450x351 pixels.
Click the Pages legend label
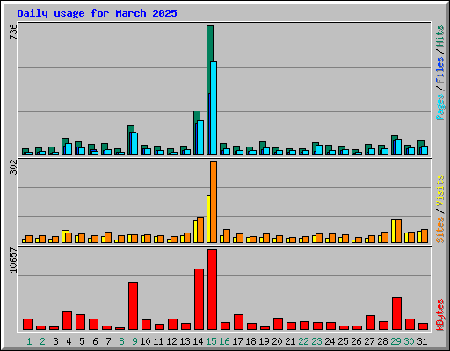click(x=440, y=107)
